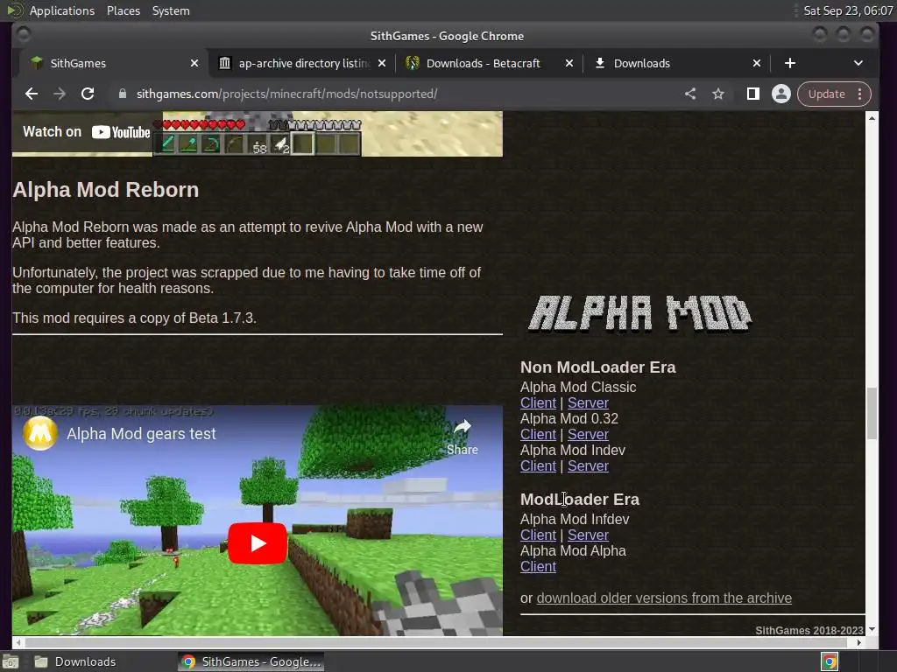The image size is (897, 672).
Task: Play the Alpha Mod gears test video
Action: pos(258,543)
